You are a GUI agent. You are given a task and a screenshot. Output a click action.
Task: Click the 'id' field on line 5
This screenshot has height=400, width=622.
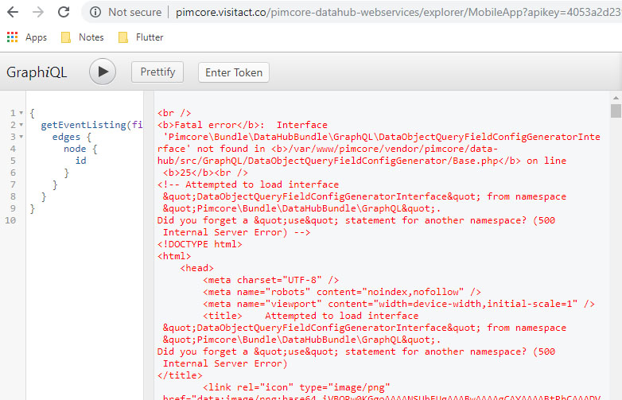[81, 161]
